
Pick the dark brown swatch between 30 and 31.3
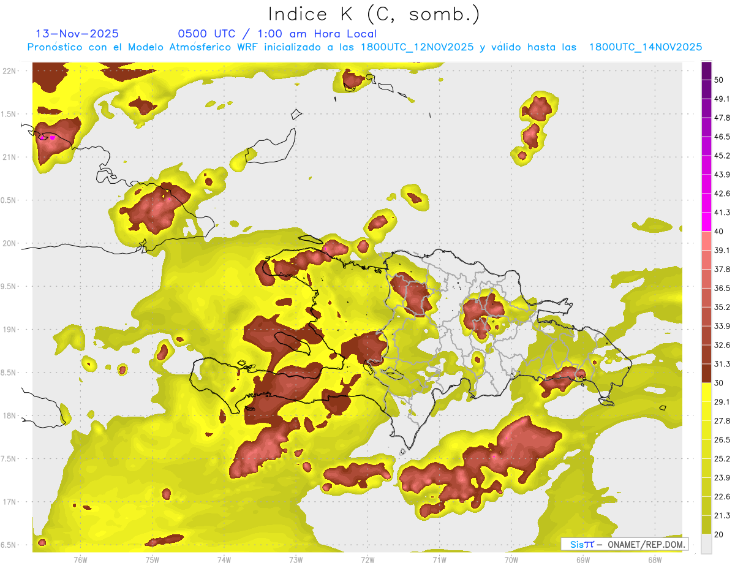click(x=706, y=374)
